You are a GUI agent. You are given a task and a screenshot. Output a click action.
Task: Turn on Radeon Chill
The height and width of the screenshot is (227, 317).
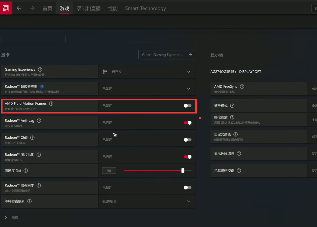187,139
